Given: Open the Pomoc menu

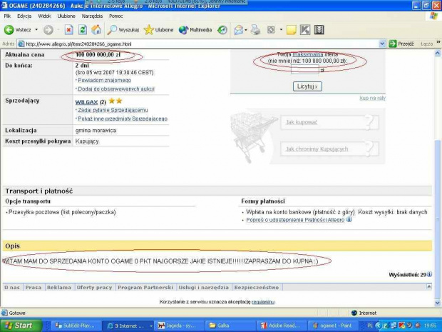Looking at the screenshot, I should pos(116,16).
